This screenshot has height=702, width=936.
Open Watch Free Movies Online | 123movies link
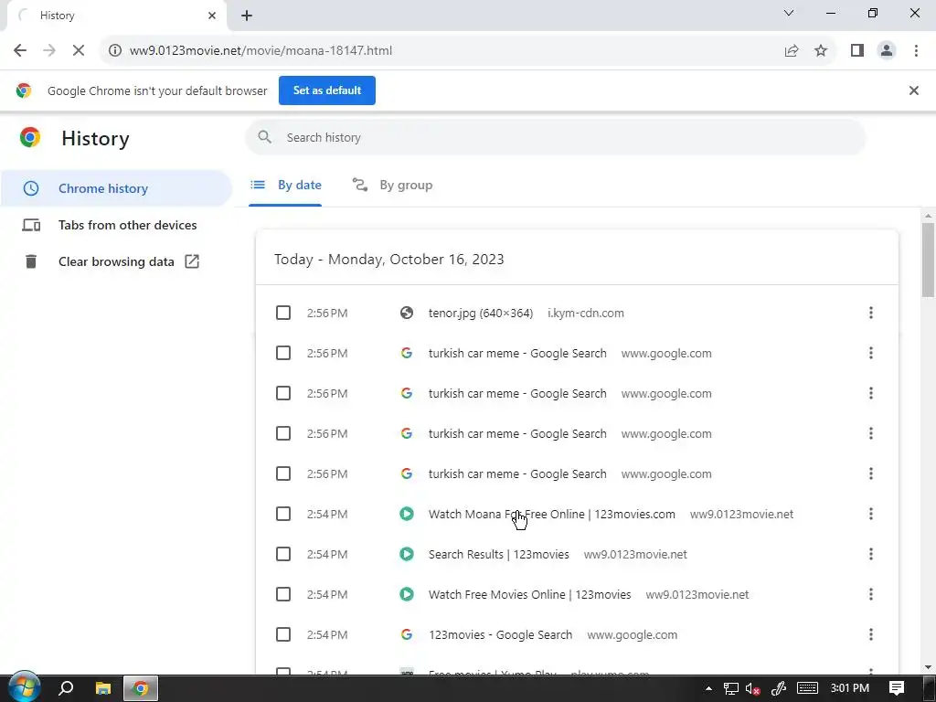pyautogui.click(x=529, y=594)
